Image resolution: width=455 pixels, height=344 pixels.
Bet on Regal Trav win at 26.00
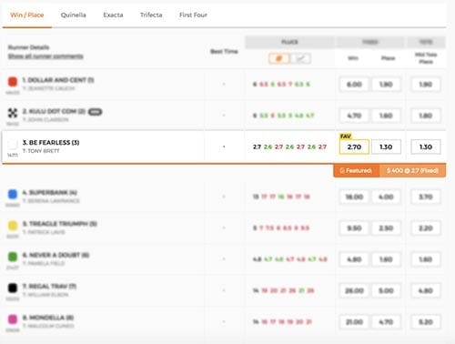click(354, 291)
